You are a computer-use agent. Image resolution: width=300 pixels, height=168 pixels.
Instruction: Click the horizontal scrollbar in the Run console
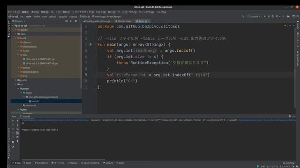point(63,160)
